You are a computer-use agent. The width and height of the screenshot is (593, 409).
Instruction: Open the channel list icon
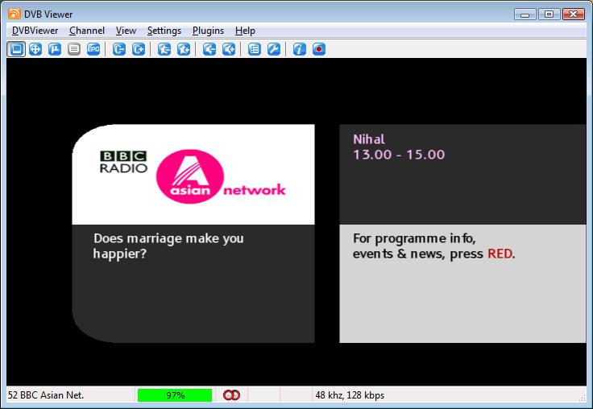(255, 49)
